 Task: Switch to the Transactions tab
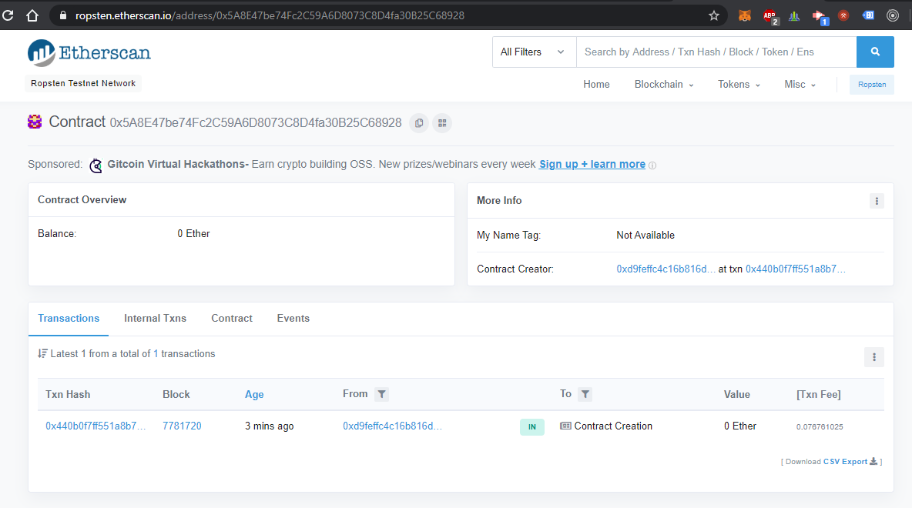coord(69,319)
